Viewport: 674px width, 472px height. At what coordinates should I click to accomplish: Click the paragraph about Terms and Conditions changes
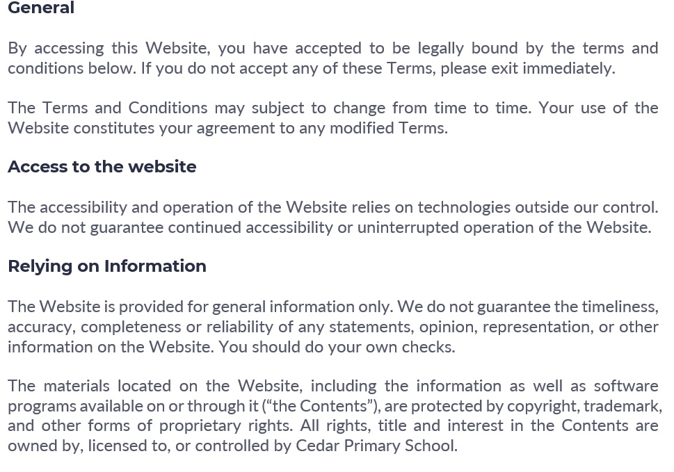tap(333, 117)
